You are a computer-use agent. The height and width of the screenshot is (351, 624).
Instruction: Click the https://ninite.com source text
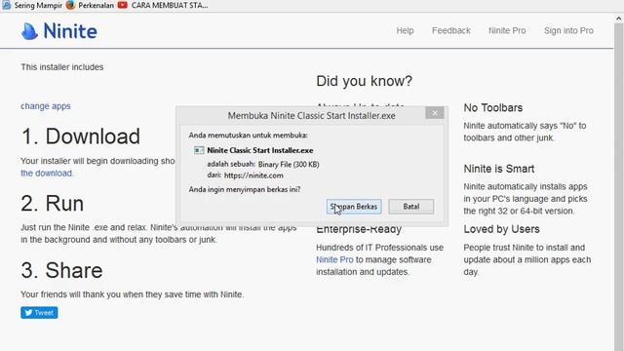tap(253, 175)
